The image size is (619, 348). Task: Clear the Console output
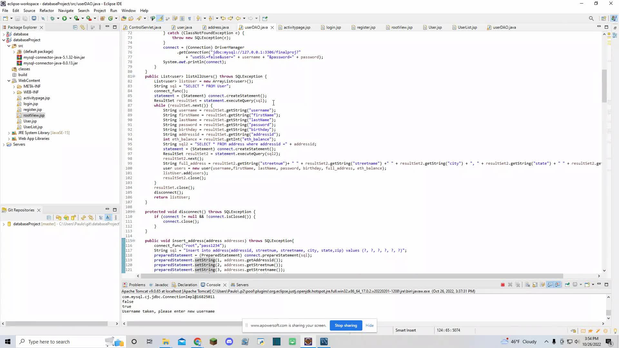pyautogui.click(x=528, y=285)
